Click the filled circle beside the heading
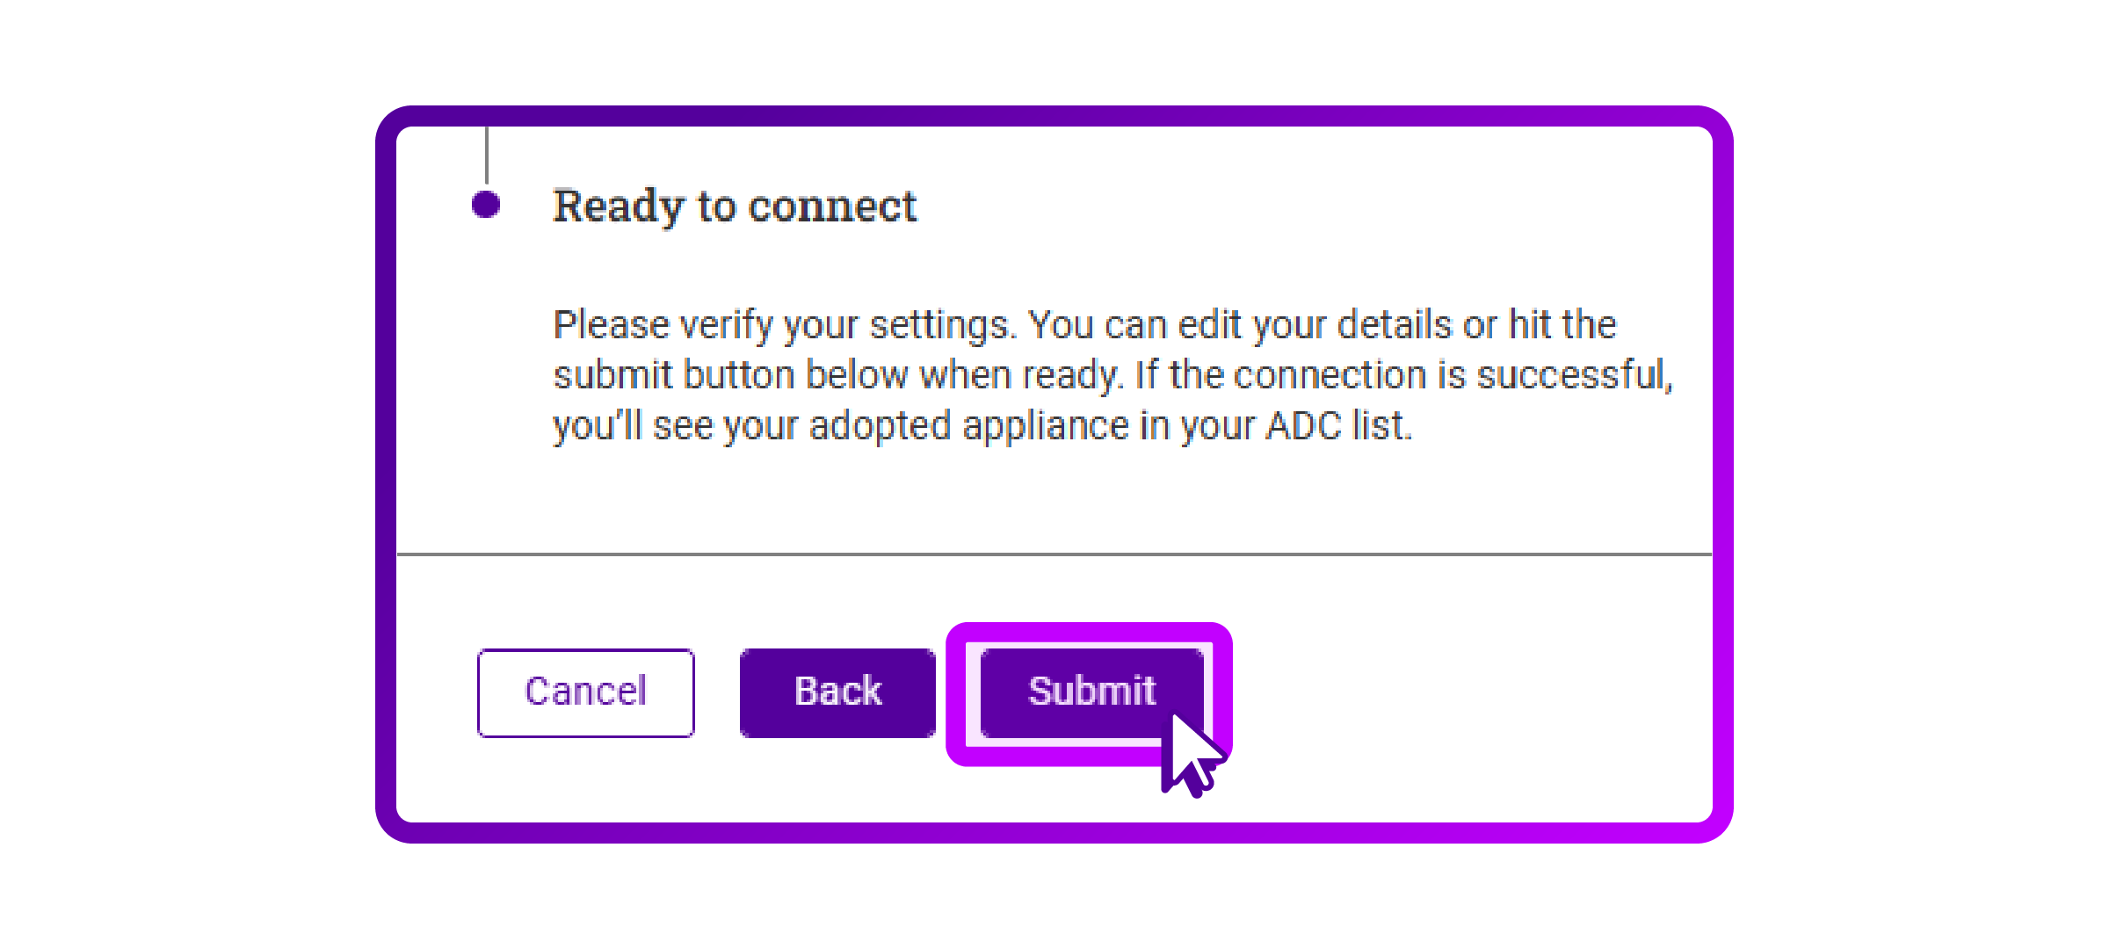 point(484,203)
